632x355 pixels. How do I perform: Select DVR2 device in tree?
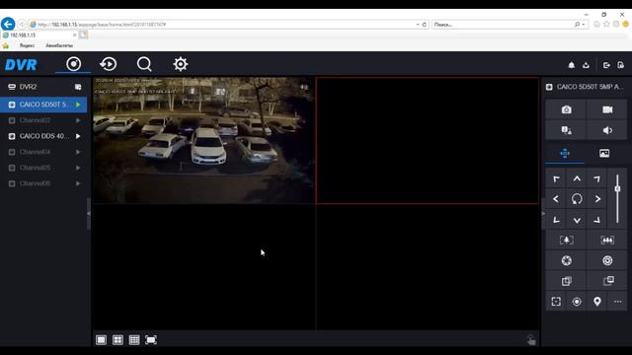(28, 87)
